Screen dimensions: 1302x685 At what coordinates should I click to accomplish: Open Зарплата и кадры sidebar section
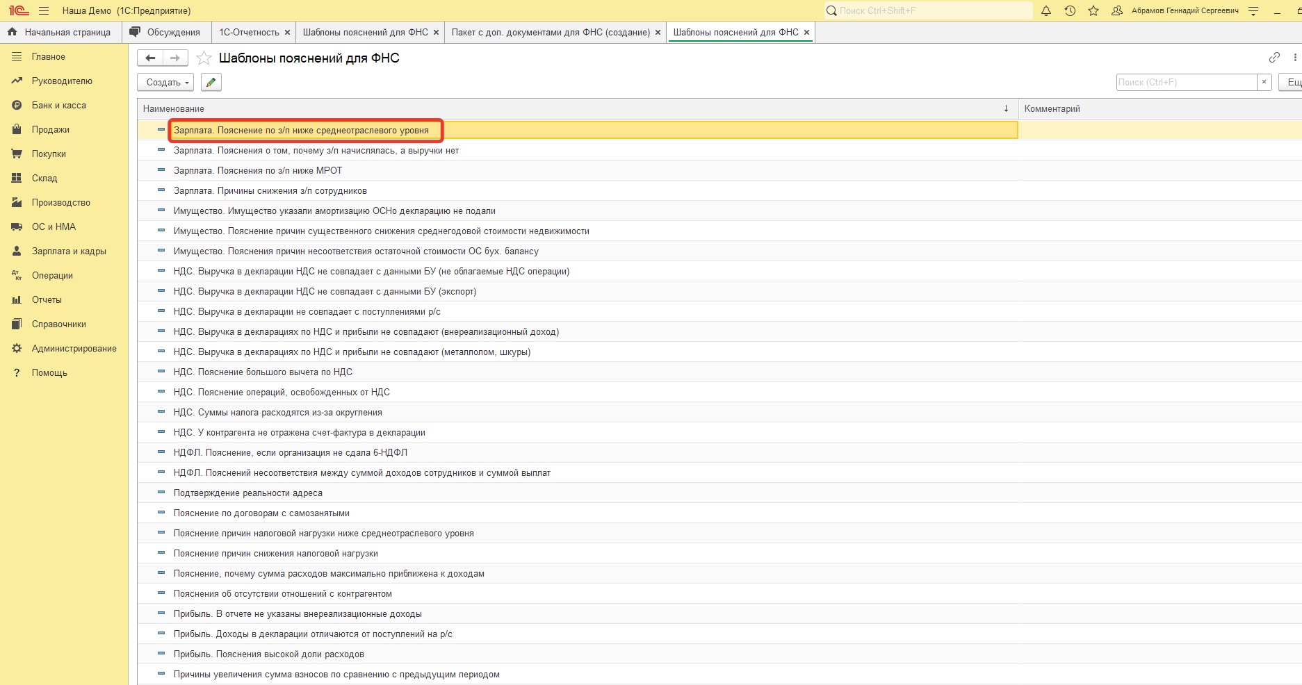[69, 251]
